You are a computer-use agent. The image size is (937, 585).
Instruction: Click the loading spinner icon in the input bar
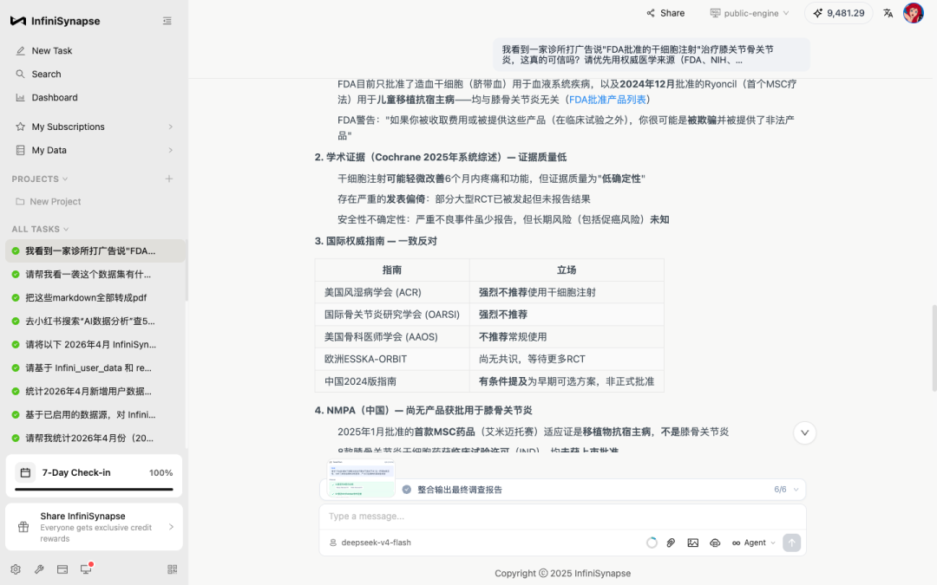pyautogui.click(x=652, y=543)
